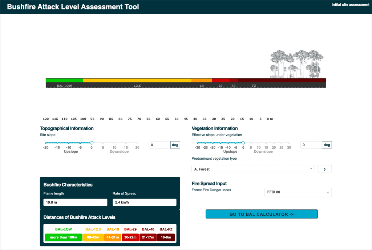
Task: Click the Site slope degrees input field
Action: click(x=159, y=145)
